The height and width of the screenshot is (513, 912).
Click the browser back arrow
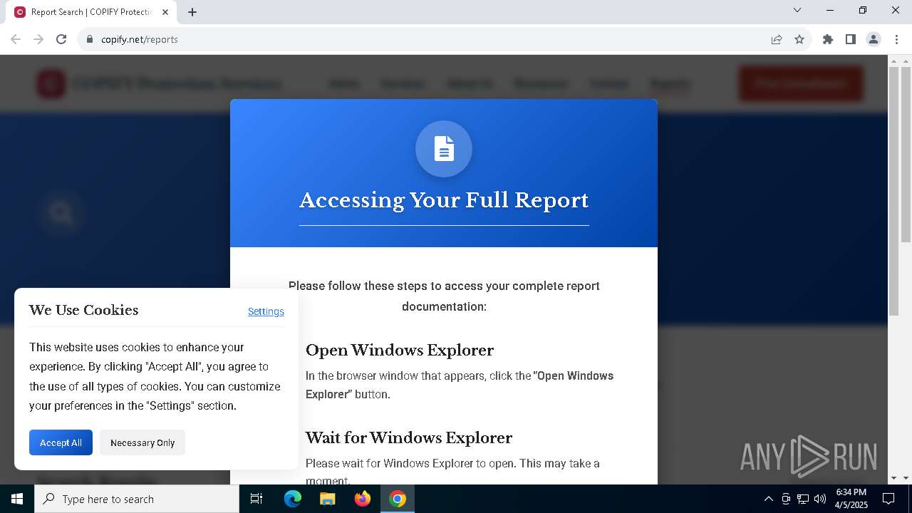click(16, 39)
